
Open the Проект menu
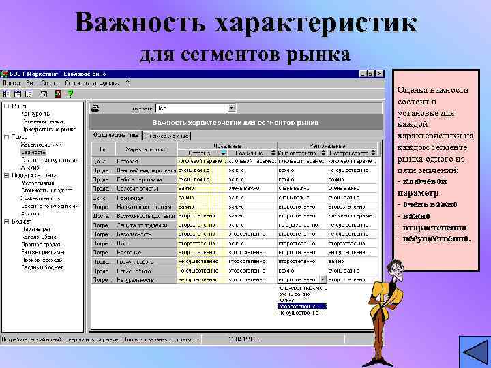12,83
